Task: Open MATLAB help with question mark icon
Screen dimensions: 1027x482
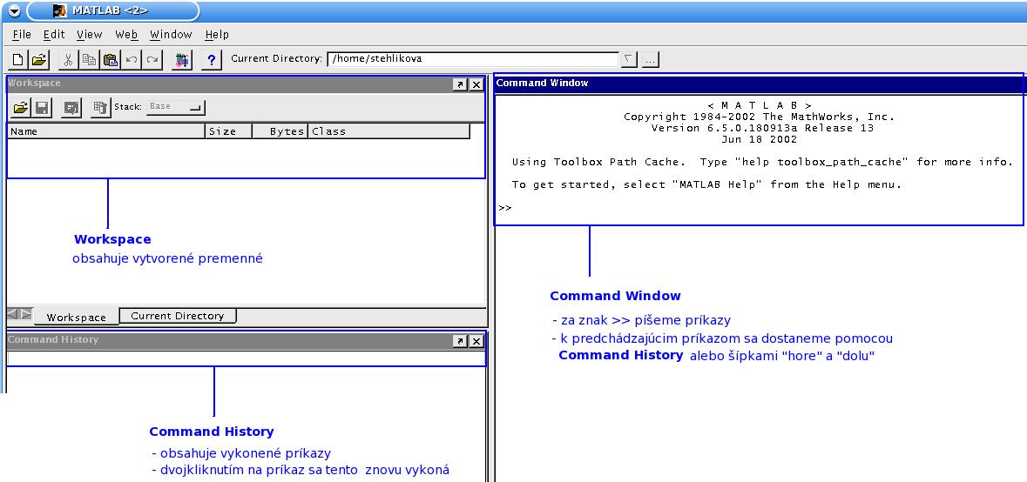Action: point(211,60)
